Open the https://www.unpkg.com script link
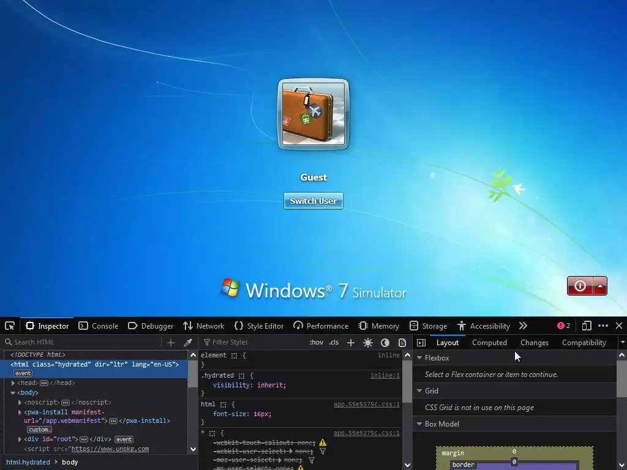 coord(110,449)
